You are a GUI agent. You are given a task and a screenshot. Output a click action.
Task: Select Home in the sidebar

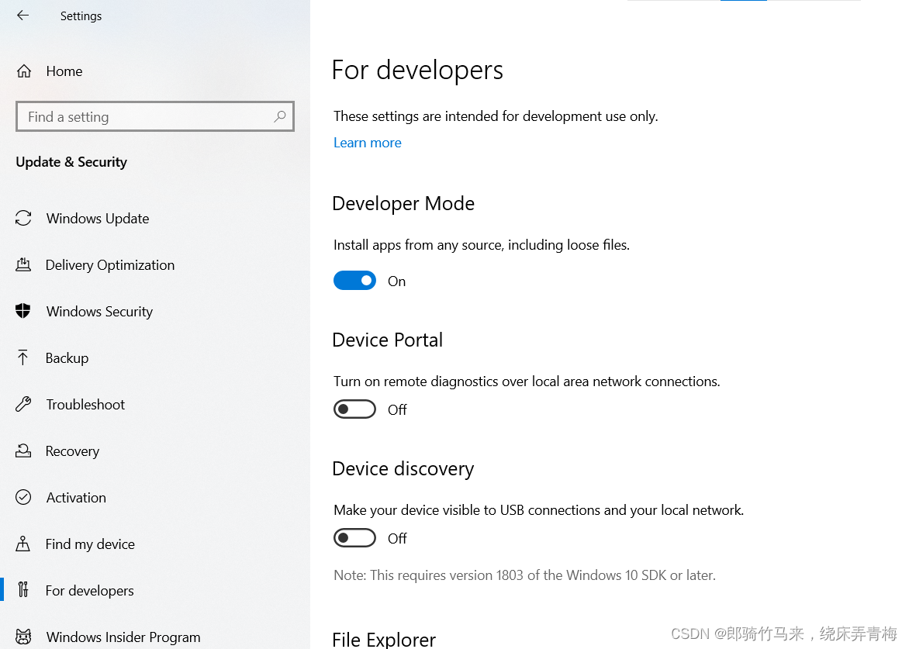pos(64,71)
